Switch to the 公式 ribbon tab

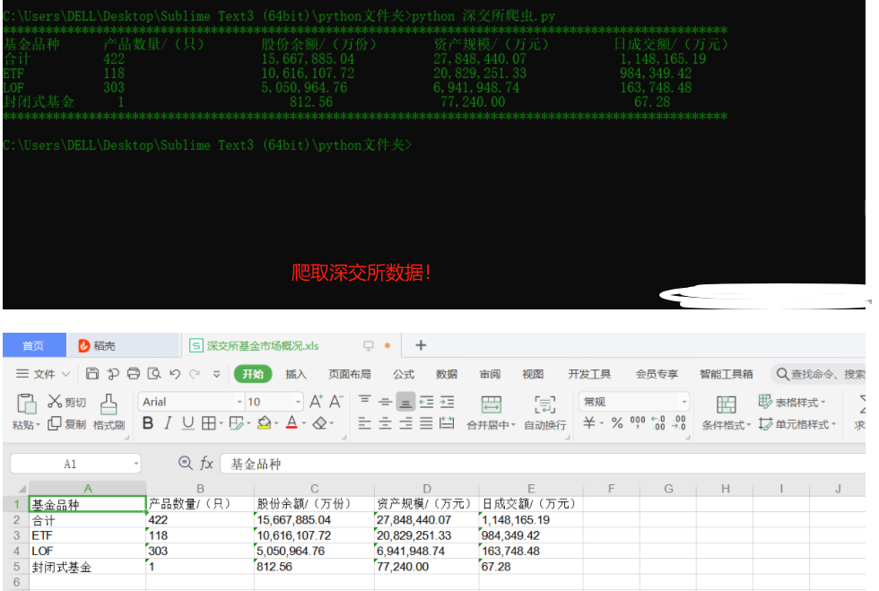click(x=404, y=374)
